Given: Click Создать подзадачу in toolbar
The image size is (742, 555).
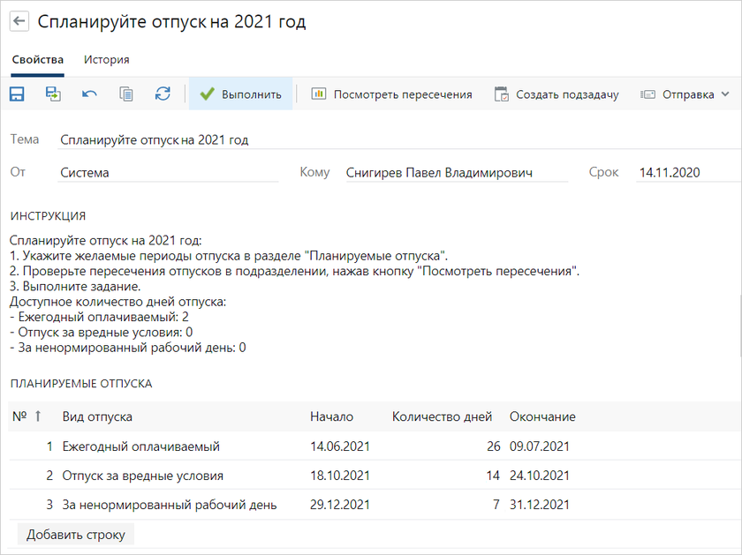Looking at the screenshot, I should click(556, 94).
